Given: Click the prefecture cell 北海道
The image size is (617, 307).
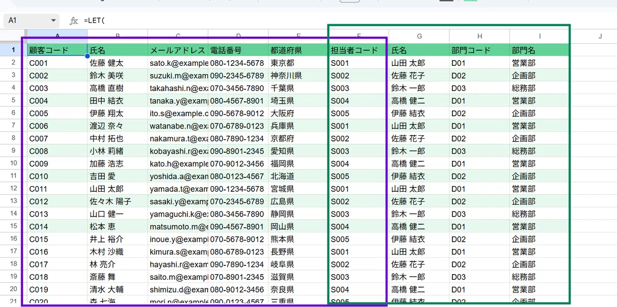Looking at the screenshot, I should tap(298, 176).
